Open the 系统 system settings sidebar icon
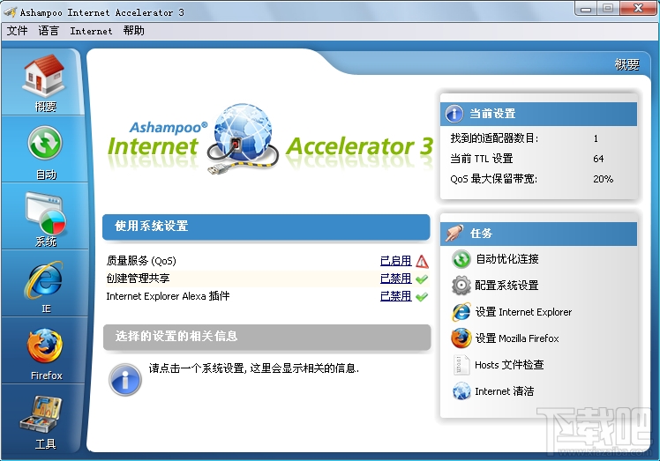 pyautogui.click(x=46, y=213)
